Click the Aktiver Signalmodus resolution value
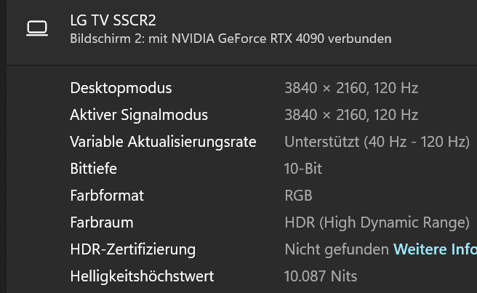Image resolution: width=477 pixels, height=293 pixels. (x=350, y=115)
